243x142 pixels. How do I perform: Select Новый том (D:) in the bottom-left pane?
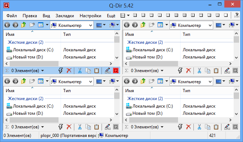(28, 113)
